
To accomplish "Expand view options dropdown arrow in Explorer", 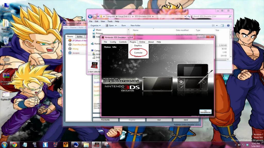I will [217, 25].
